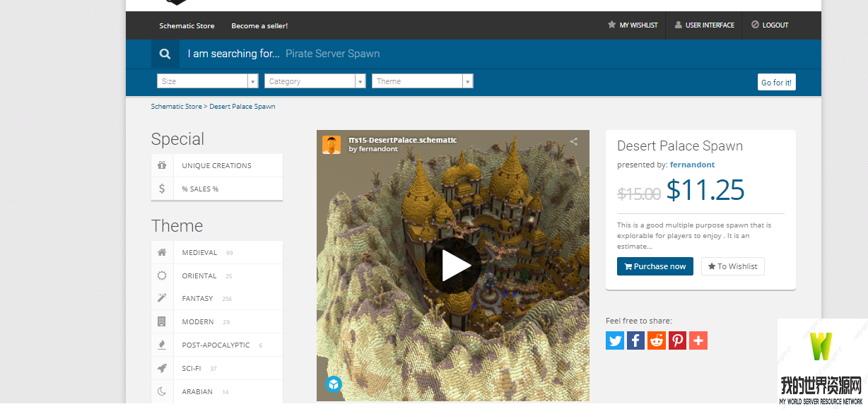This screenshot has height=409, width=868.
Task: Click the moon icon beside Arabian
Action: click(162, 391)
